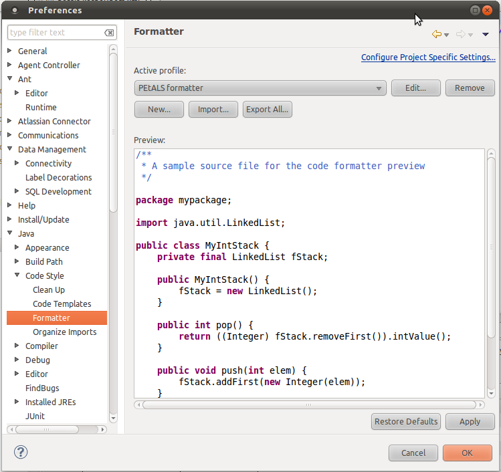
Task: Open the view menu triangle in header
Action: pyautogui.click(x=486, y=34)
